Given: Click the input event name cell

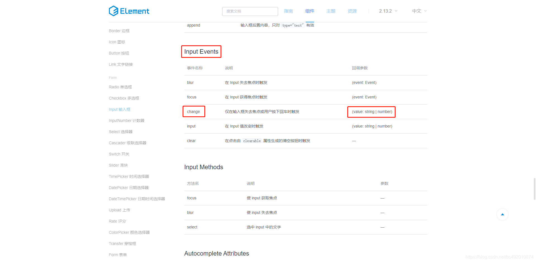Looking at the screenshot, I should click(191, 126).
